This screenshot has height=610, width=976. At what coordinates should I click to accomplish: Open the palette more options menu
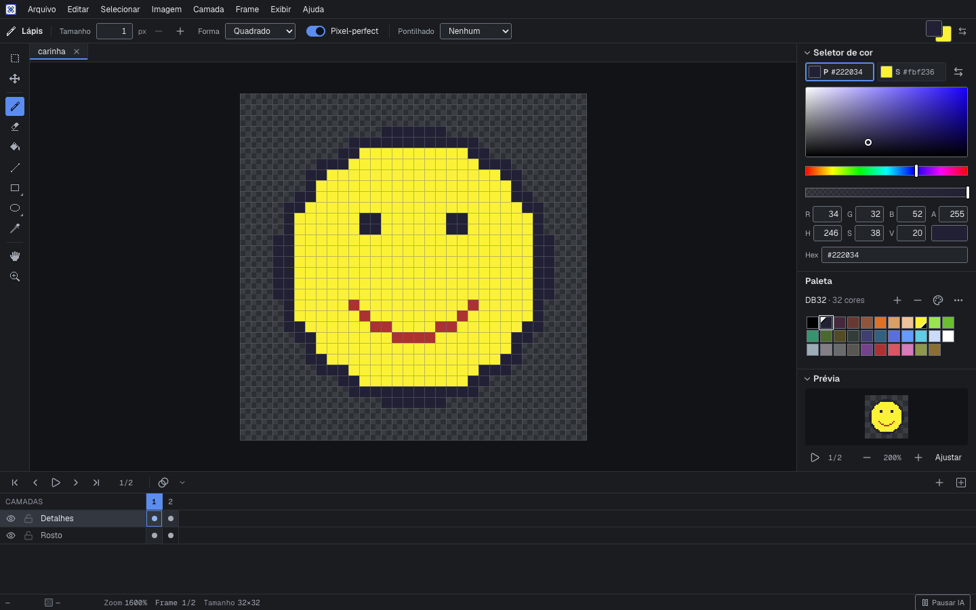point(958,300)
